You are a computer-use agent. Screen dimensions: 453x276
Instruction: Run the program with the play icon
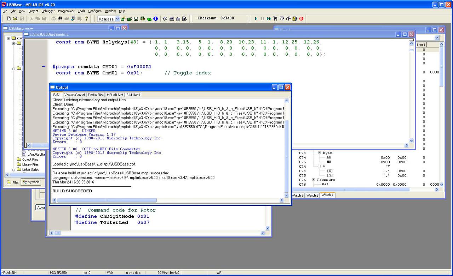pyautogui.click(x=256, y=19)
